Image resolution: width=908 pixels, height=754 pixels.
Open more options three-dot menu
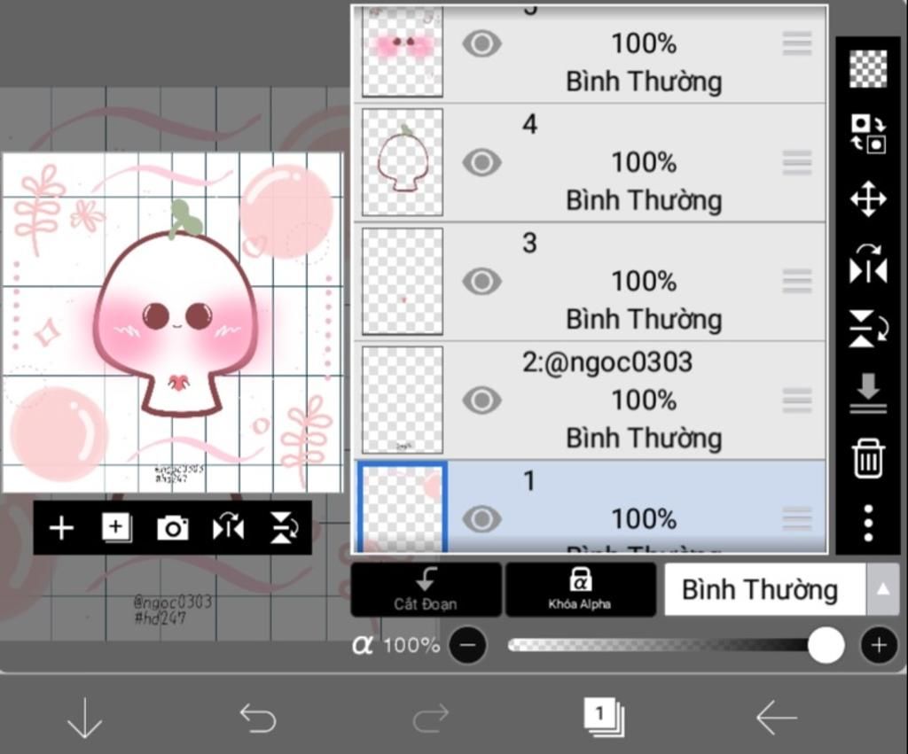click(868, 523)
